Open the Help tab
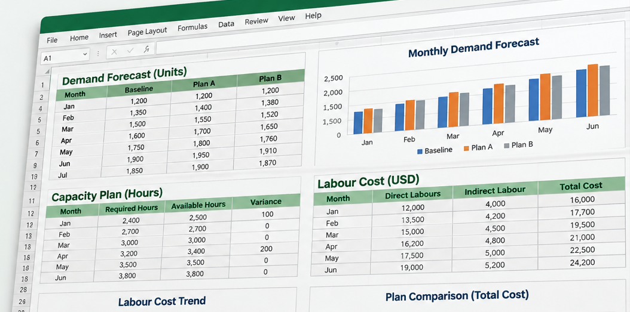Viewport: 630px width, 312px height. tap(313, 16)
